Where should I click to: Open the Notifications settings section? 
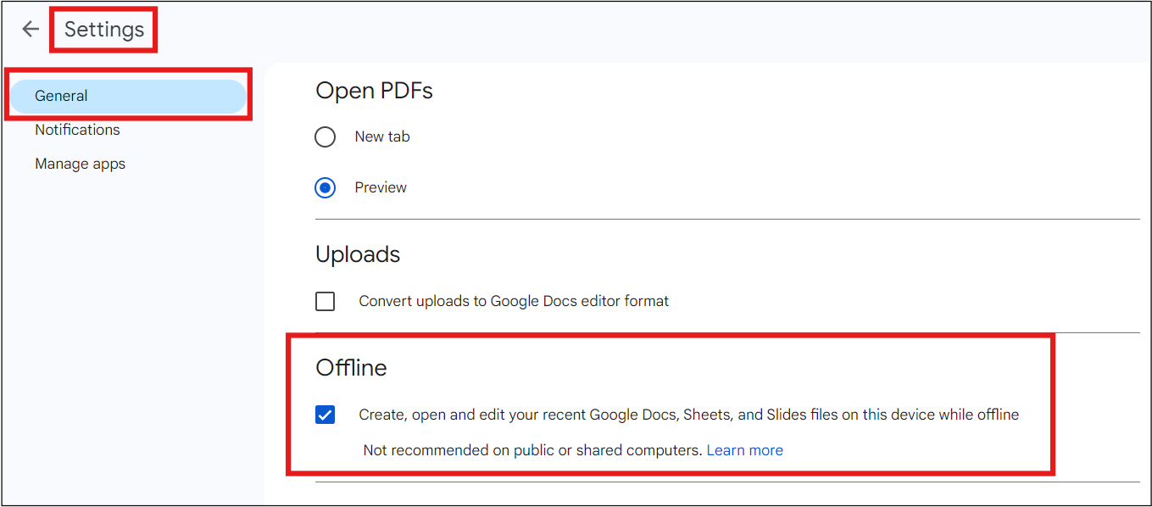(x=77, y=129)
